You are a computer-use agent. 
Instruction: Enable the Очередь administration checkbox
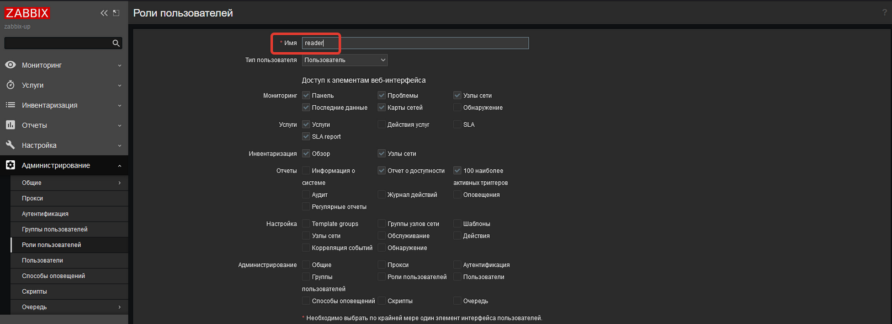pyautogui.click(x=457, y=301)
